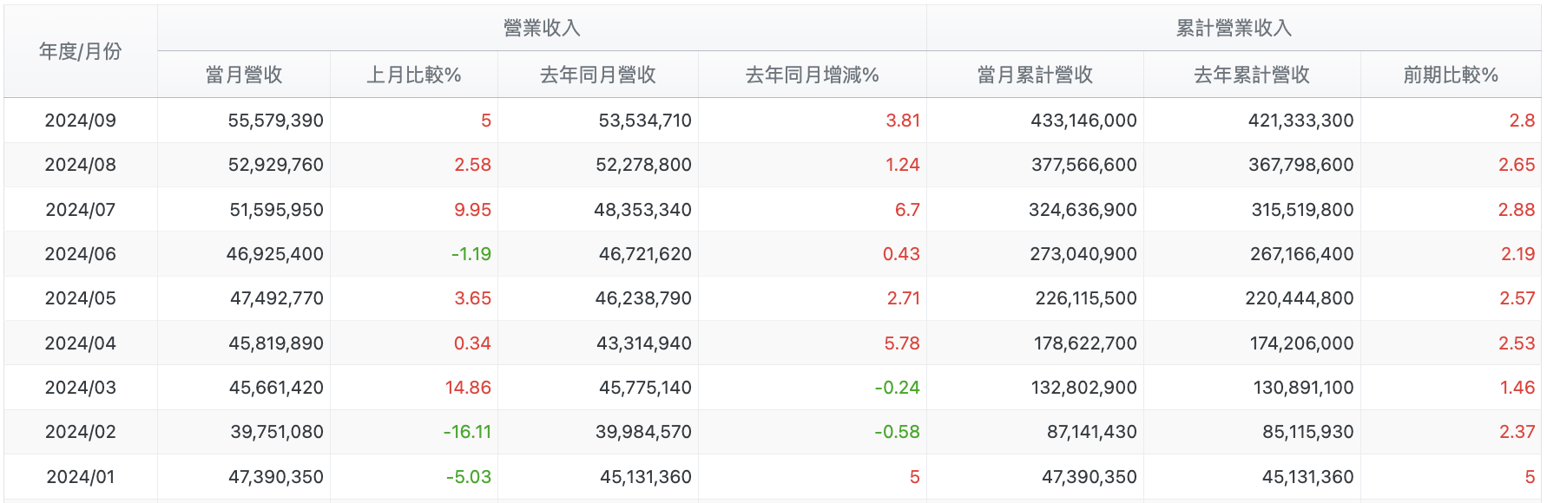Click the 2.37 prior-period percentage

point(1517,432)
